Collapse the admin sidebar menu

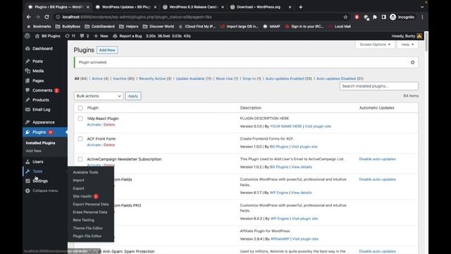click(x=45, y=190)
